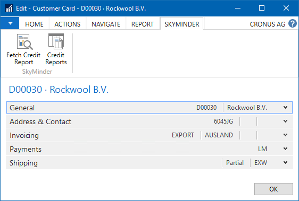Click the Address & Contact header label
The height and width of the screenshot is (201, 299).
[x=40, y=121]
